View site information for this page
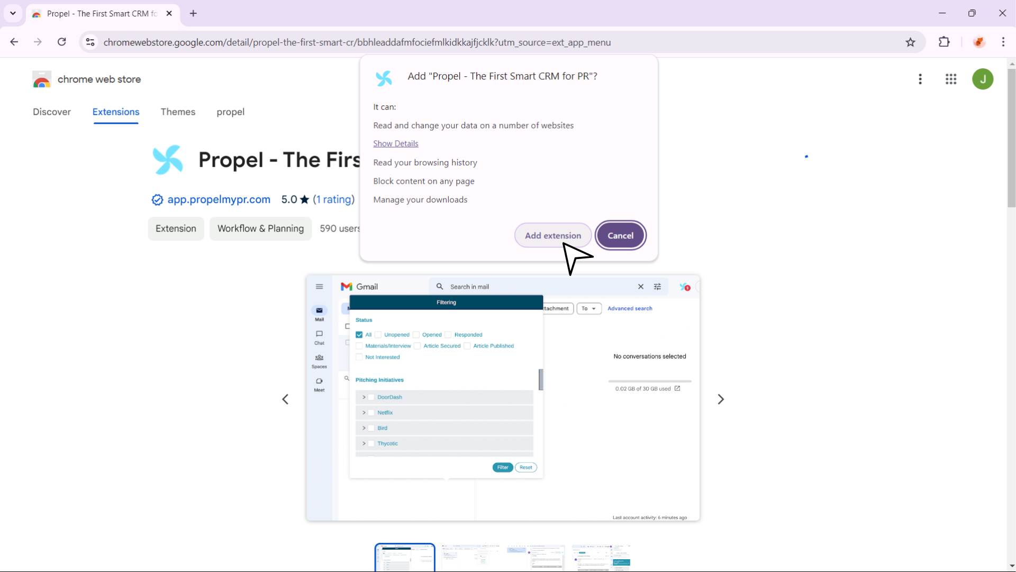 90,42
